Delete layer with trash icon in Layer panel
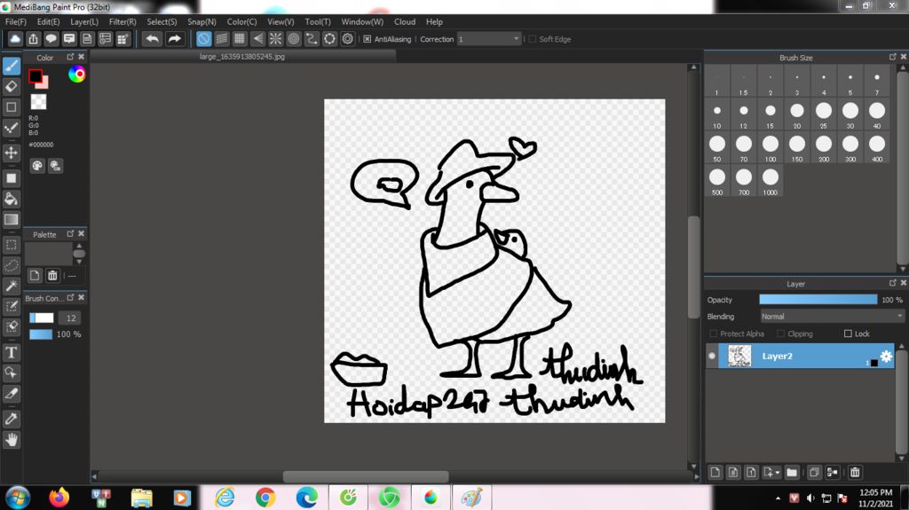 [855, 473]
